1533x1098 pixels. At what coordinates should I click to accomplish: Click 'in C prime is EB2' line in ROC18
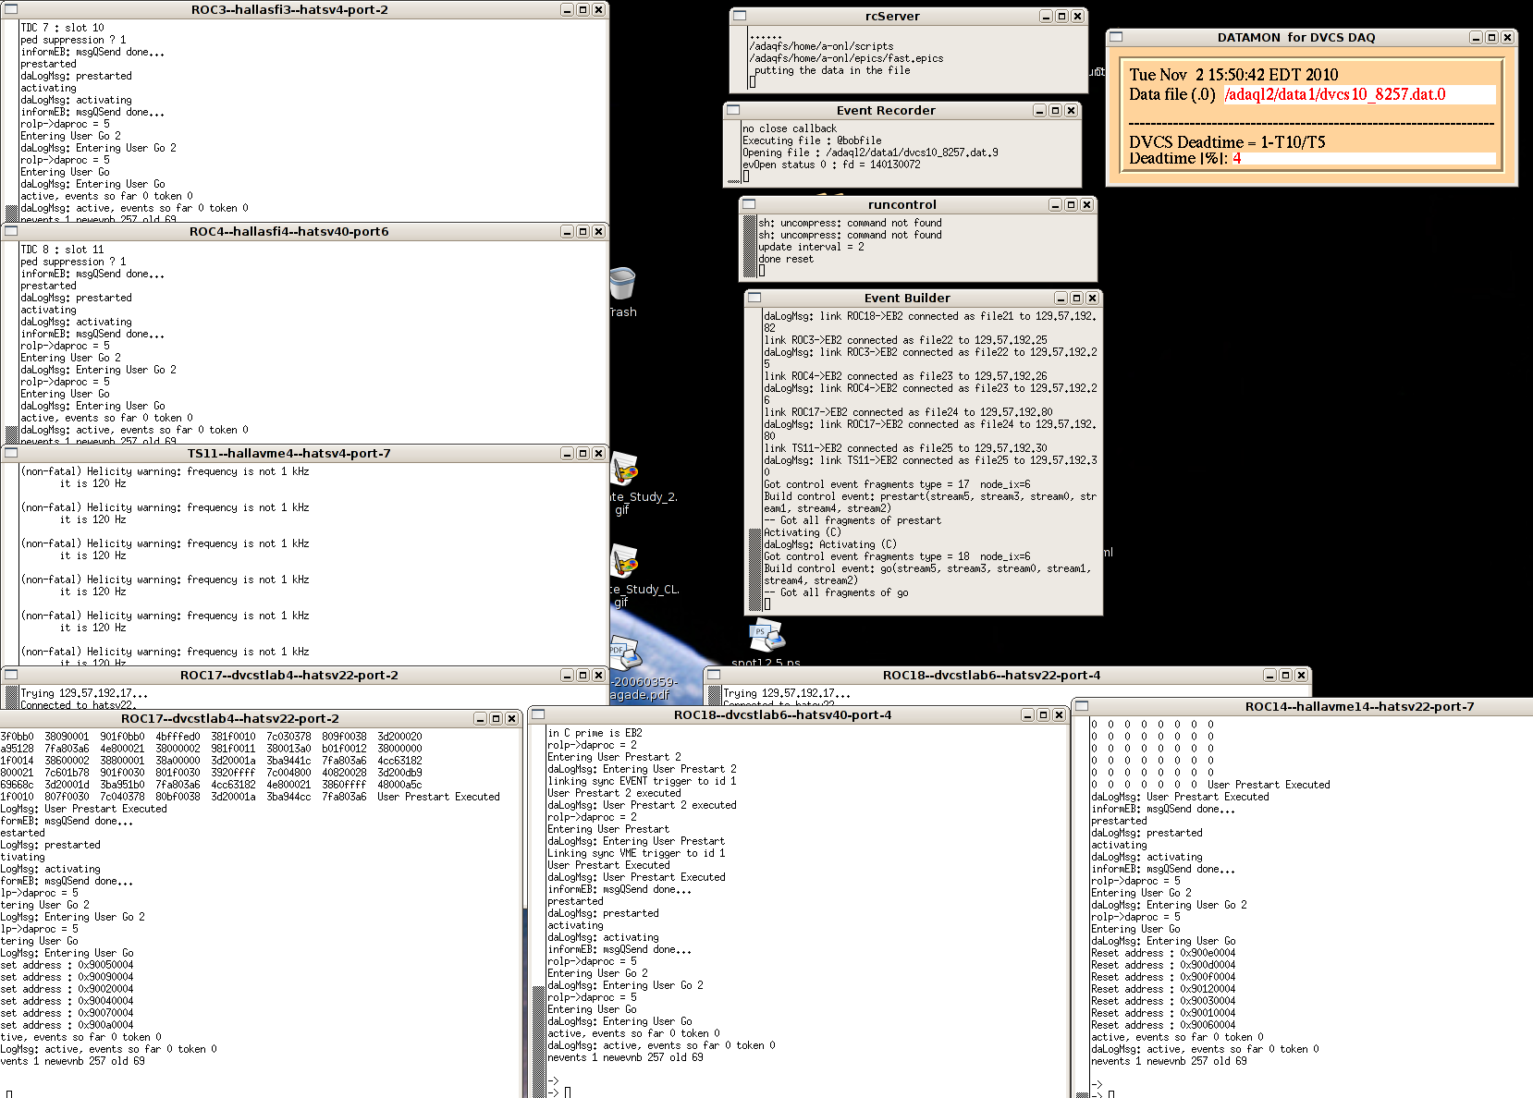point(595,733)
